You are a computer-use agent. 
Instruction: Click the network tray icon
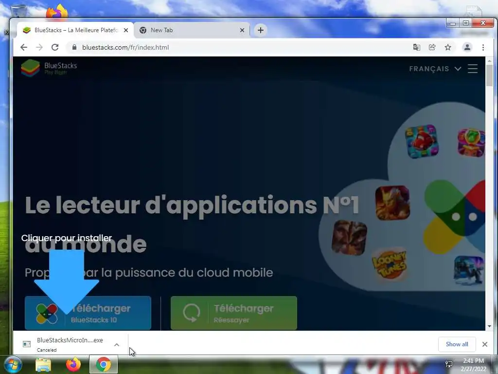[449, 364]
